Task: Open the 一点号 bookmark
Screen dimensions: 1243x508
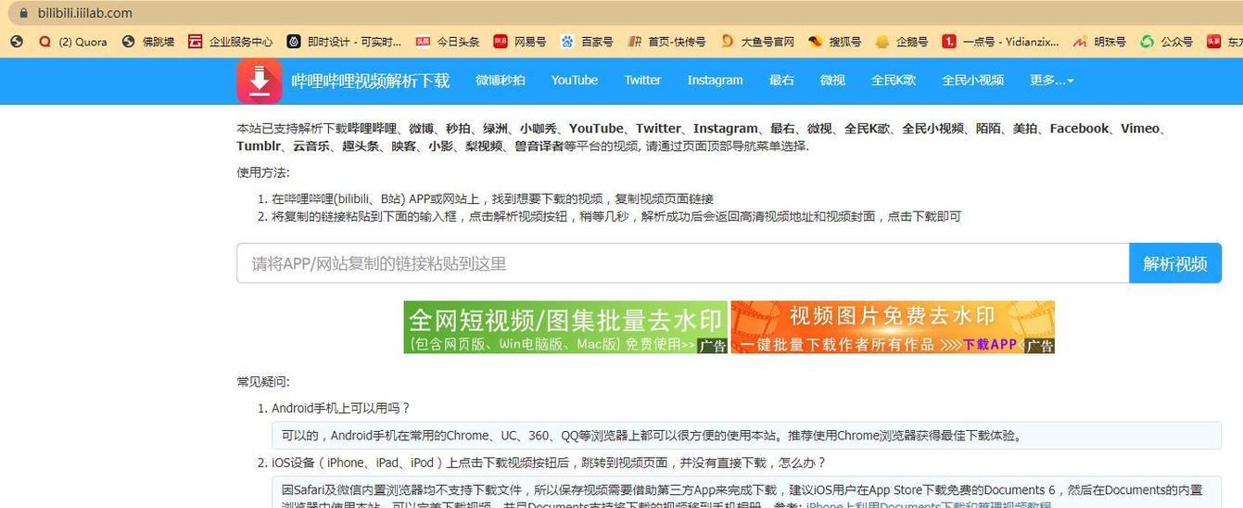Action: click(1001, 42)
